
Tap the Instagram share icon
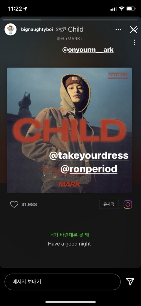(128, 204)
